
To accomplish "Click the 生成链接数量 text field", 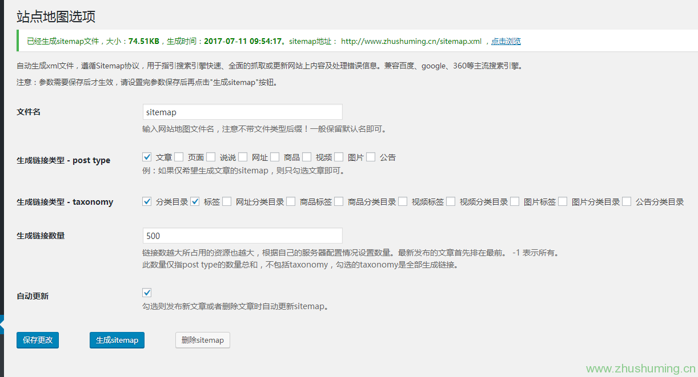I will tap(242, 236).
